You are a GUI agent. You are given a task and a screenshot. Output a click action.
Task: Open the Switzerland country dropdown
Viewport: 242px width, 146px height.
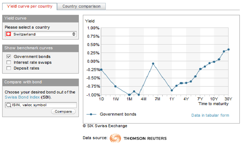(41, 34)
